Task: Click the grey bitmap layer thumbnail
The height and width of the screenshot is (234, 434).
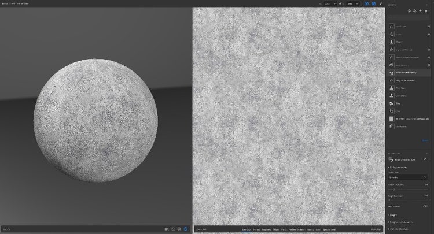Action: [x=391, y=118]
